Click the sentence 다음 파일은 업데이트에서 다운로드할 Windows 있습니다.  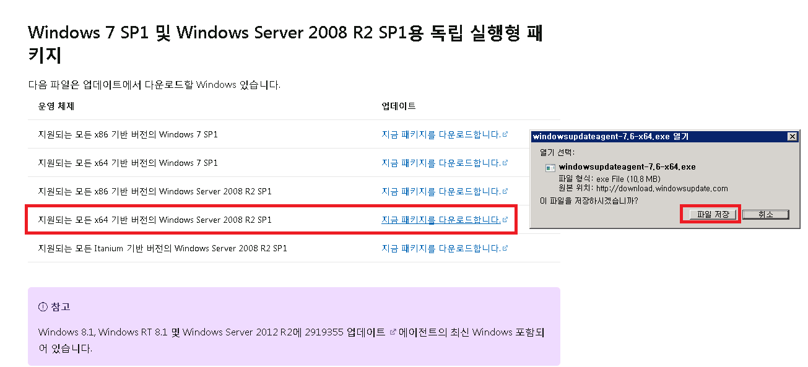155,84
